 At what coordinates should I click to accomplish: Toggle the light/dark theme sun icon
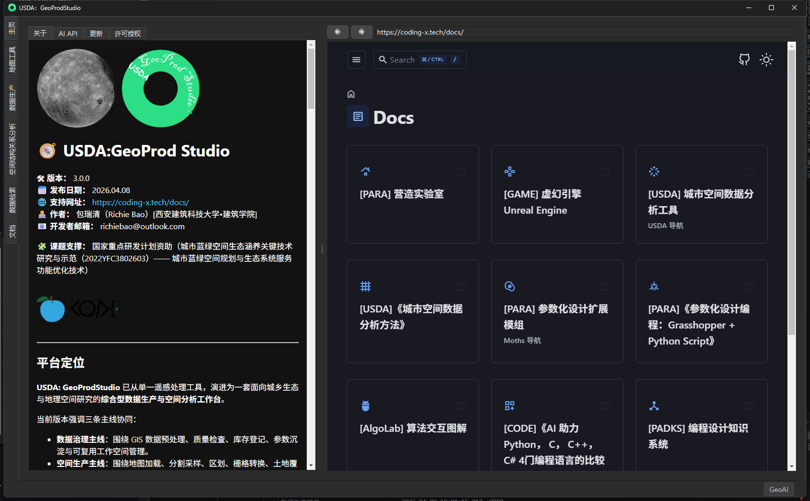point(766,60)
